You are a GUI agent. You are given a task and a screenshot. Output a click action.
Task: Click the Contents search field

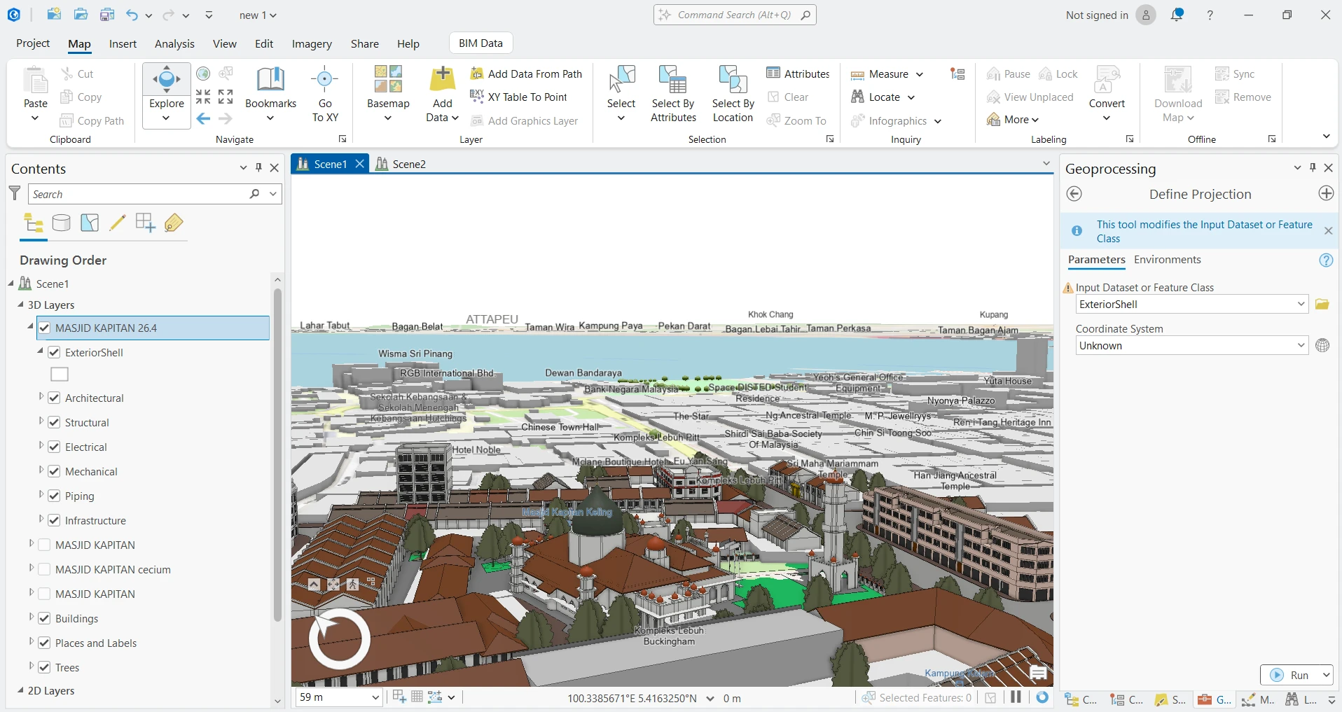click(x=139, y=194)
